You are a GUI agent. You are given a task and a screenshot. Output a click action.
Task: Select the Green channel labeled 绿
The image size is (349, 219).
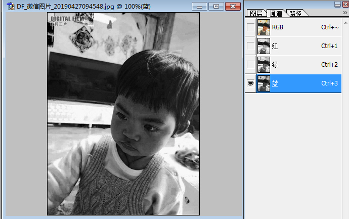click(x=275, y=65)
